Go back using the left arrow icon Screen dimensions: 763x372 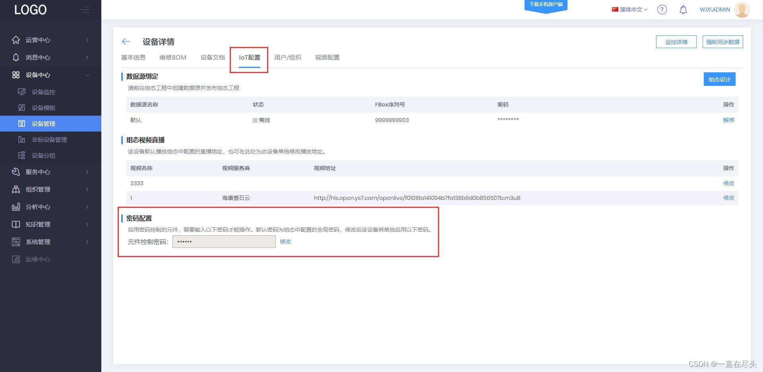[126, 41]
